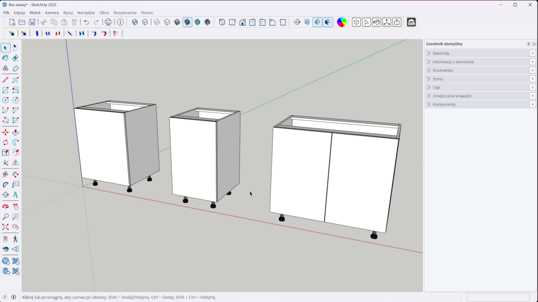This screenshot has width=538, height=302.
Task: Click the Print icon in toolbar
Action: 108,22
